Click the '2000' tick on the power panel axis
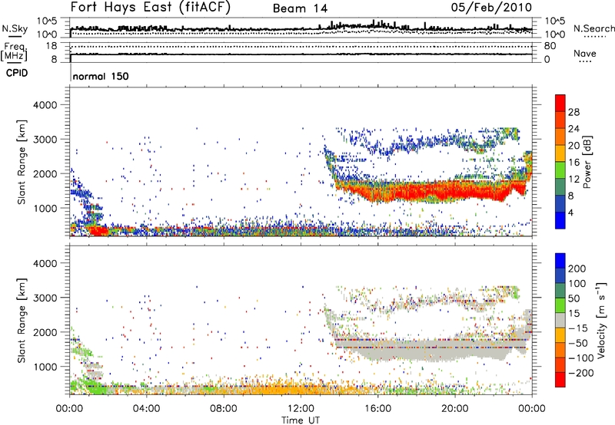Viewport: 615px width, 425px height. tap(45, 173)
